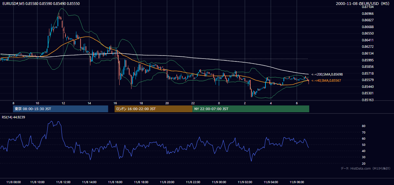Image resolution: width=394 pixels, height=185 pixels.
Task: Click RSI scale value 40
Action: pyautogui.click(x=364, y=151)
